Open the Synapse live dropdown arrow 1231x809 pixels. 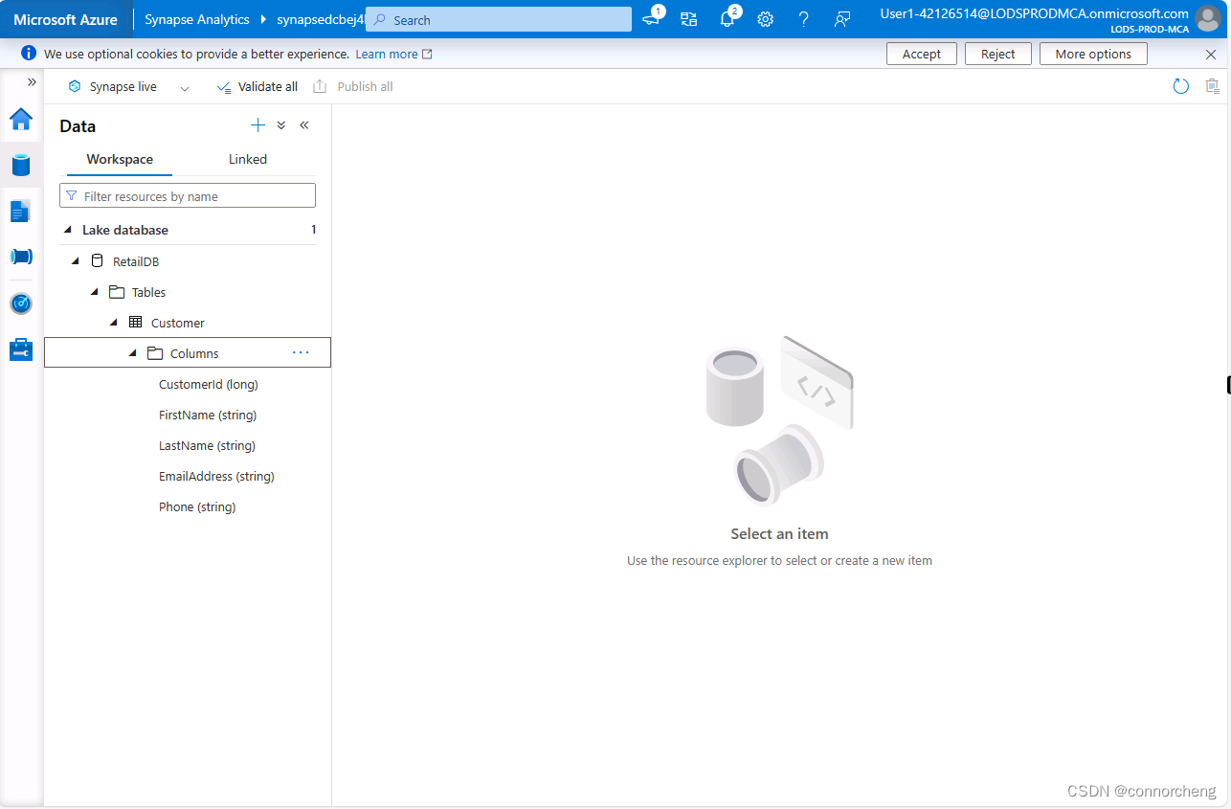point(185,87)
